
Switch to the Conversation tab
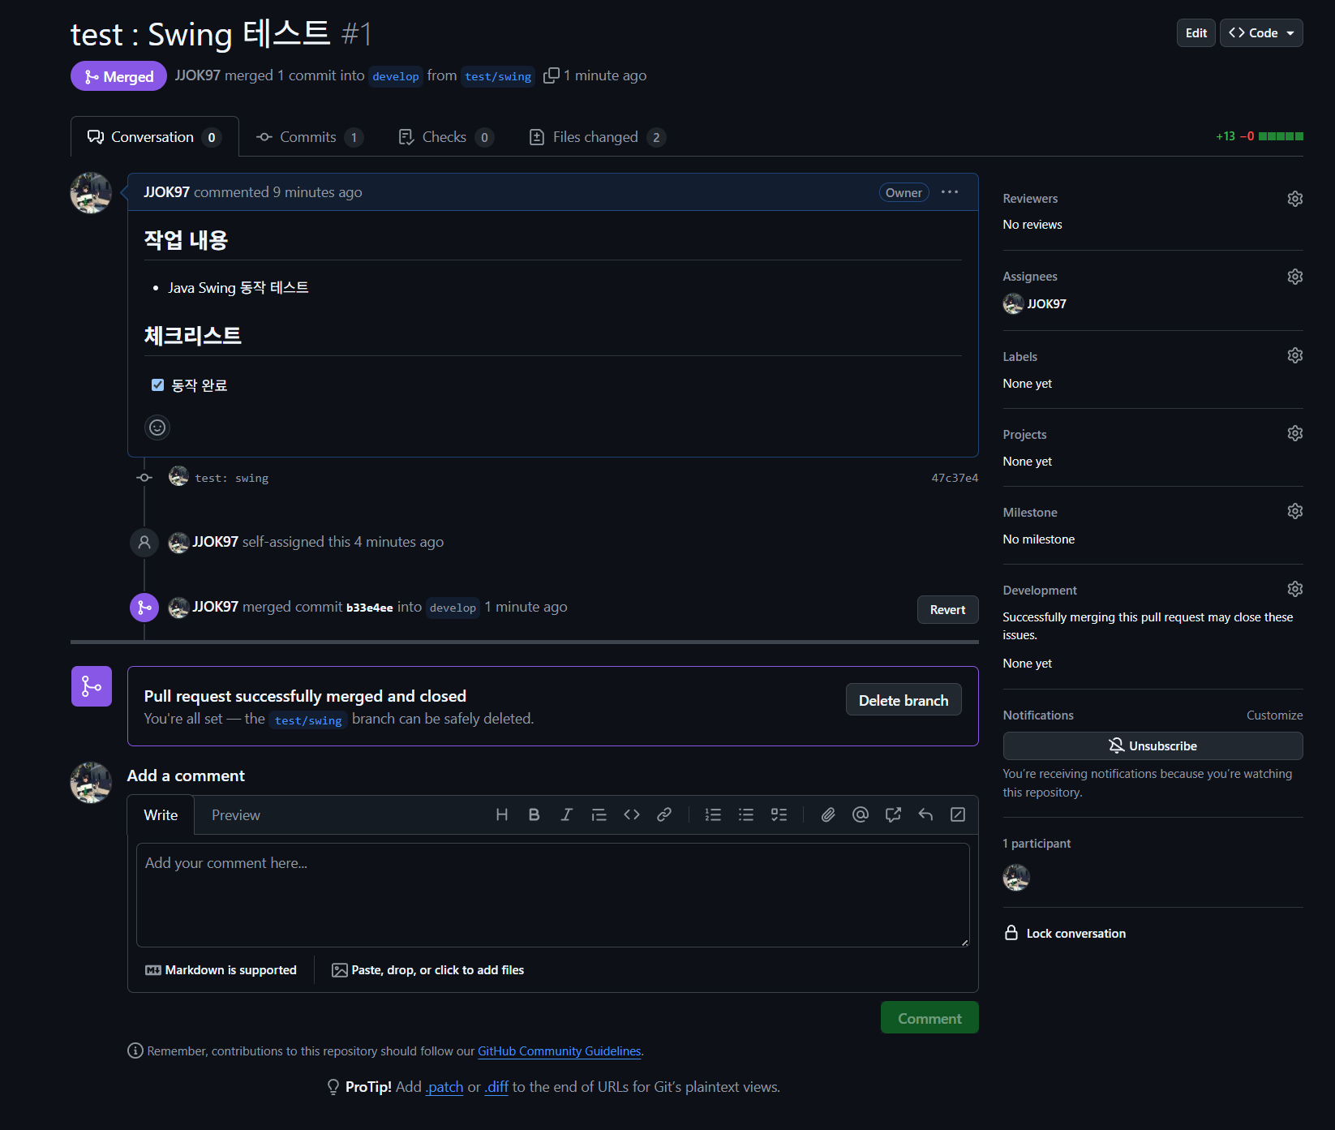click(x=154, y=137)
